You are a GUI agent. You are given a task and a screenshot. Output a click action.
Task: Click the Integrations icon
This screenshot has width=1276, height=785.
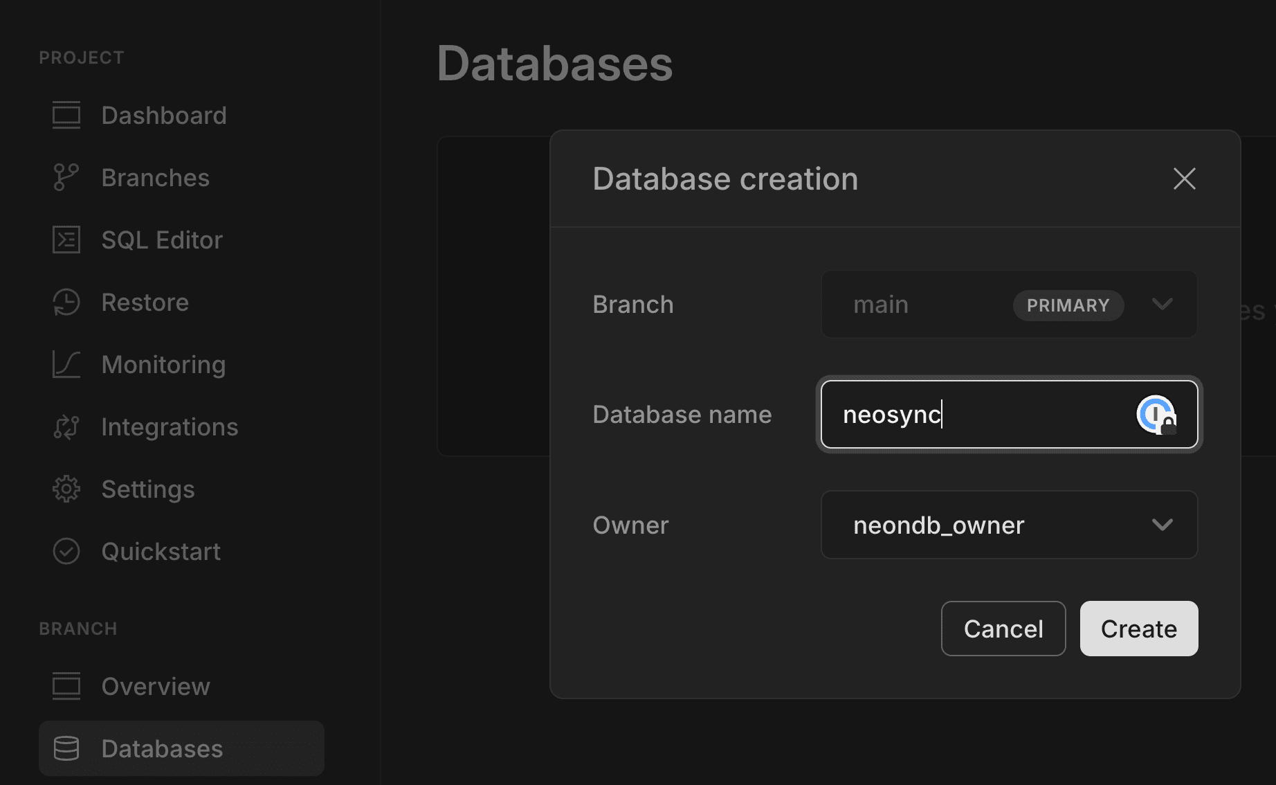(66, 426)
